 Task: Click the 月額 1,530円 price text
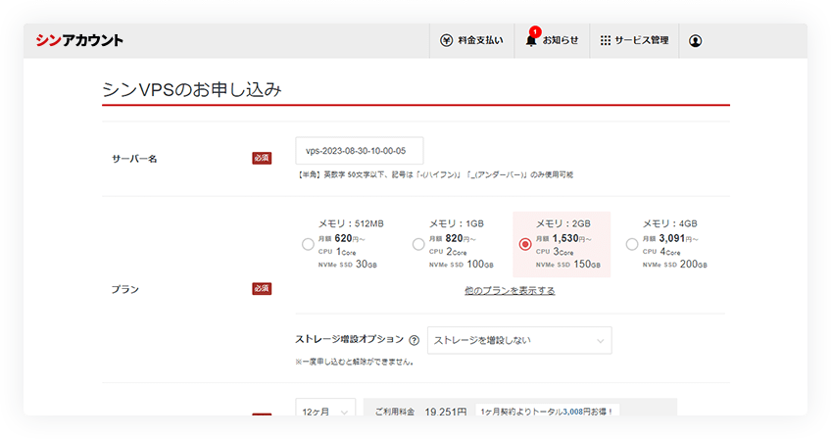pyautogui.click(x=563, y=238)
